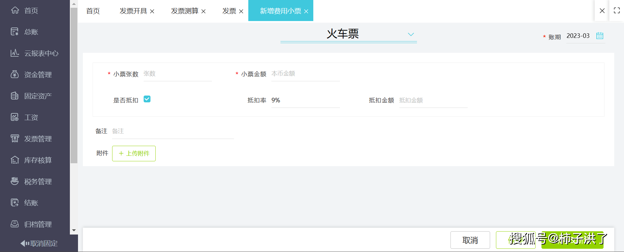Click 取消固定 to unpin sidebar
The width and height of the screenshot is (624, 252).
[39, 243]
